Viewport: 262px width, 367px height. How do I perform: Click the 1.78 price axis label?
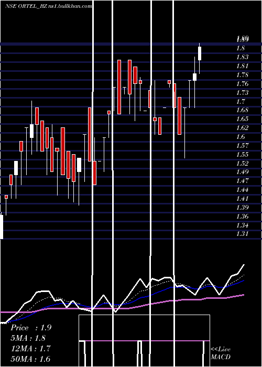(242, 75)
